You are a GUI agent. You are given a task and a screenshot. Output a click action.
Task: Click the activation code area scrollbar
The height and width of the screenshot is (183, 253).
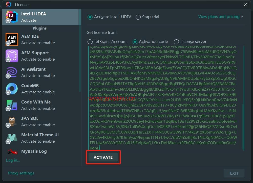(243, 127)
